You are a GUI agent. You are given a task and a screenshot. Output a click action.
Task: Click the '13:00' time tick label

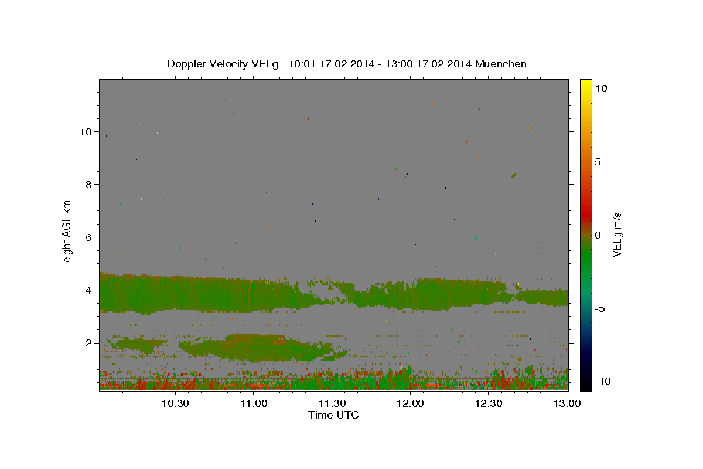[567, 403]
